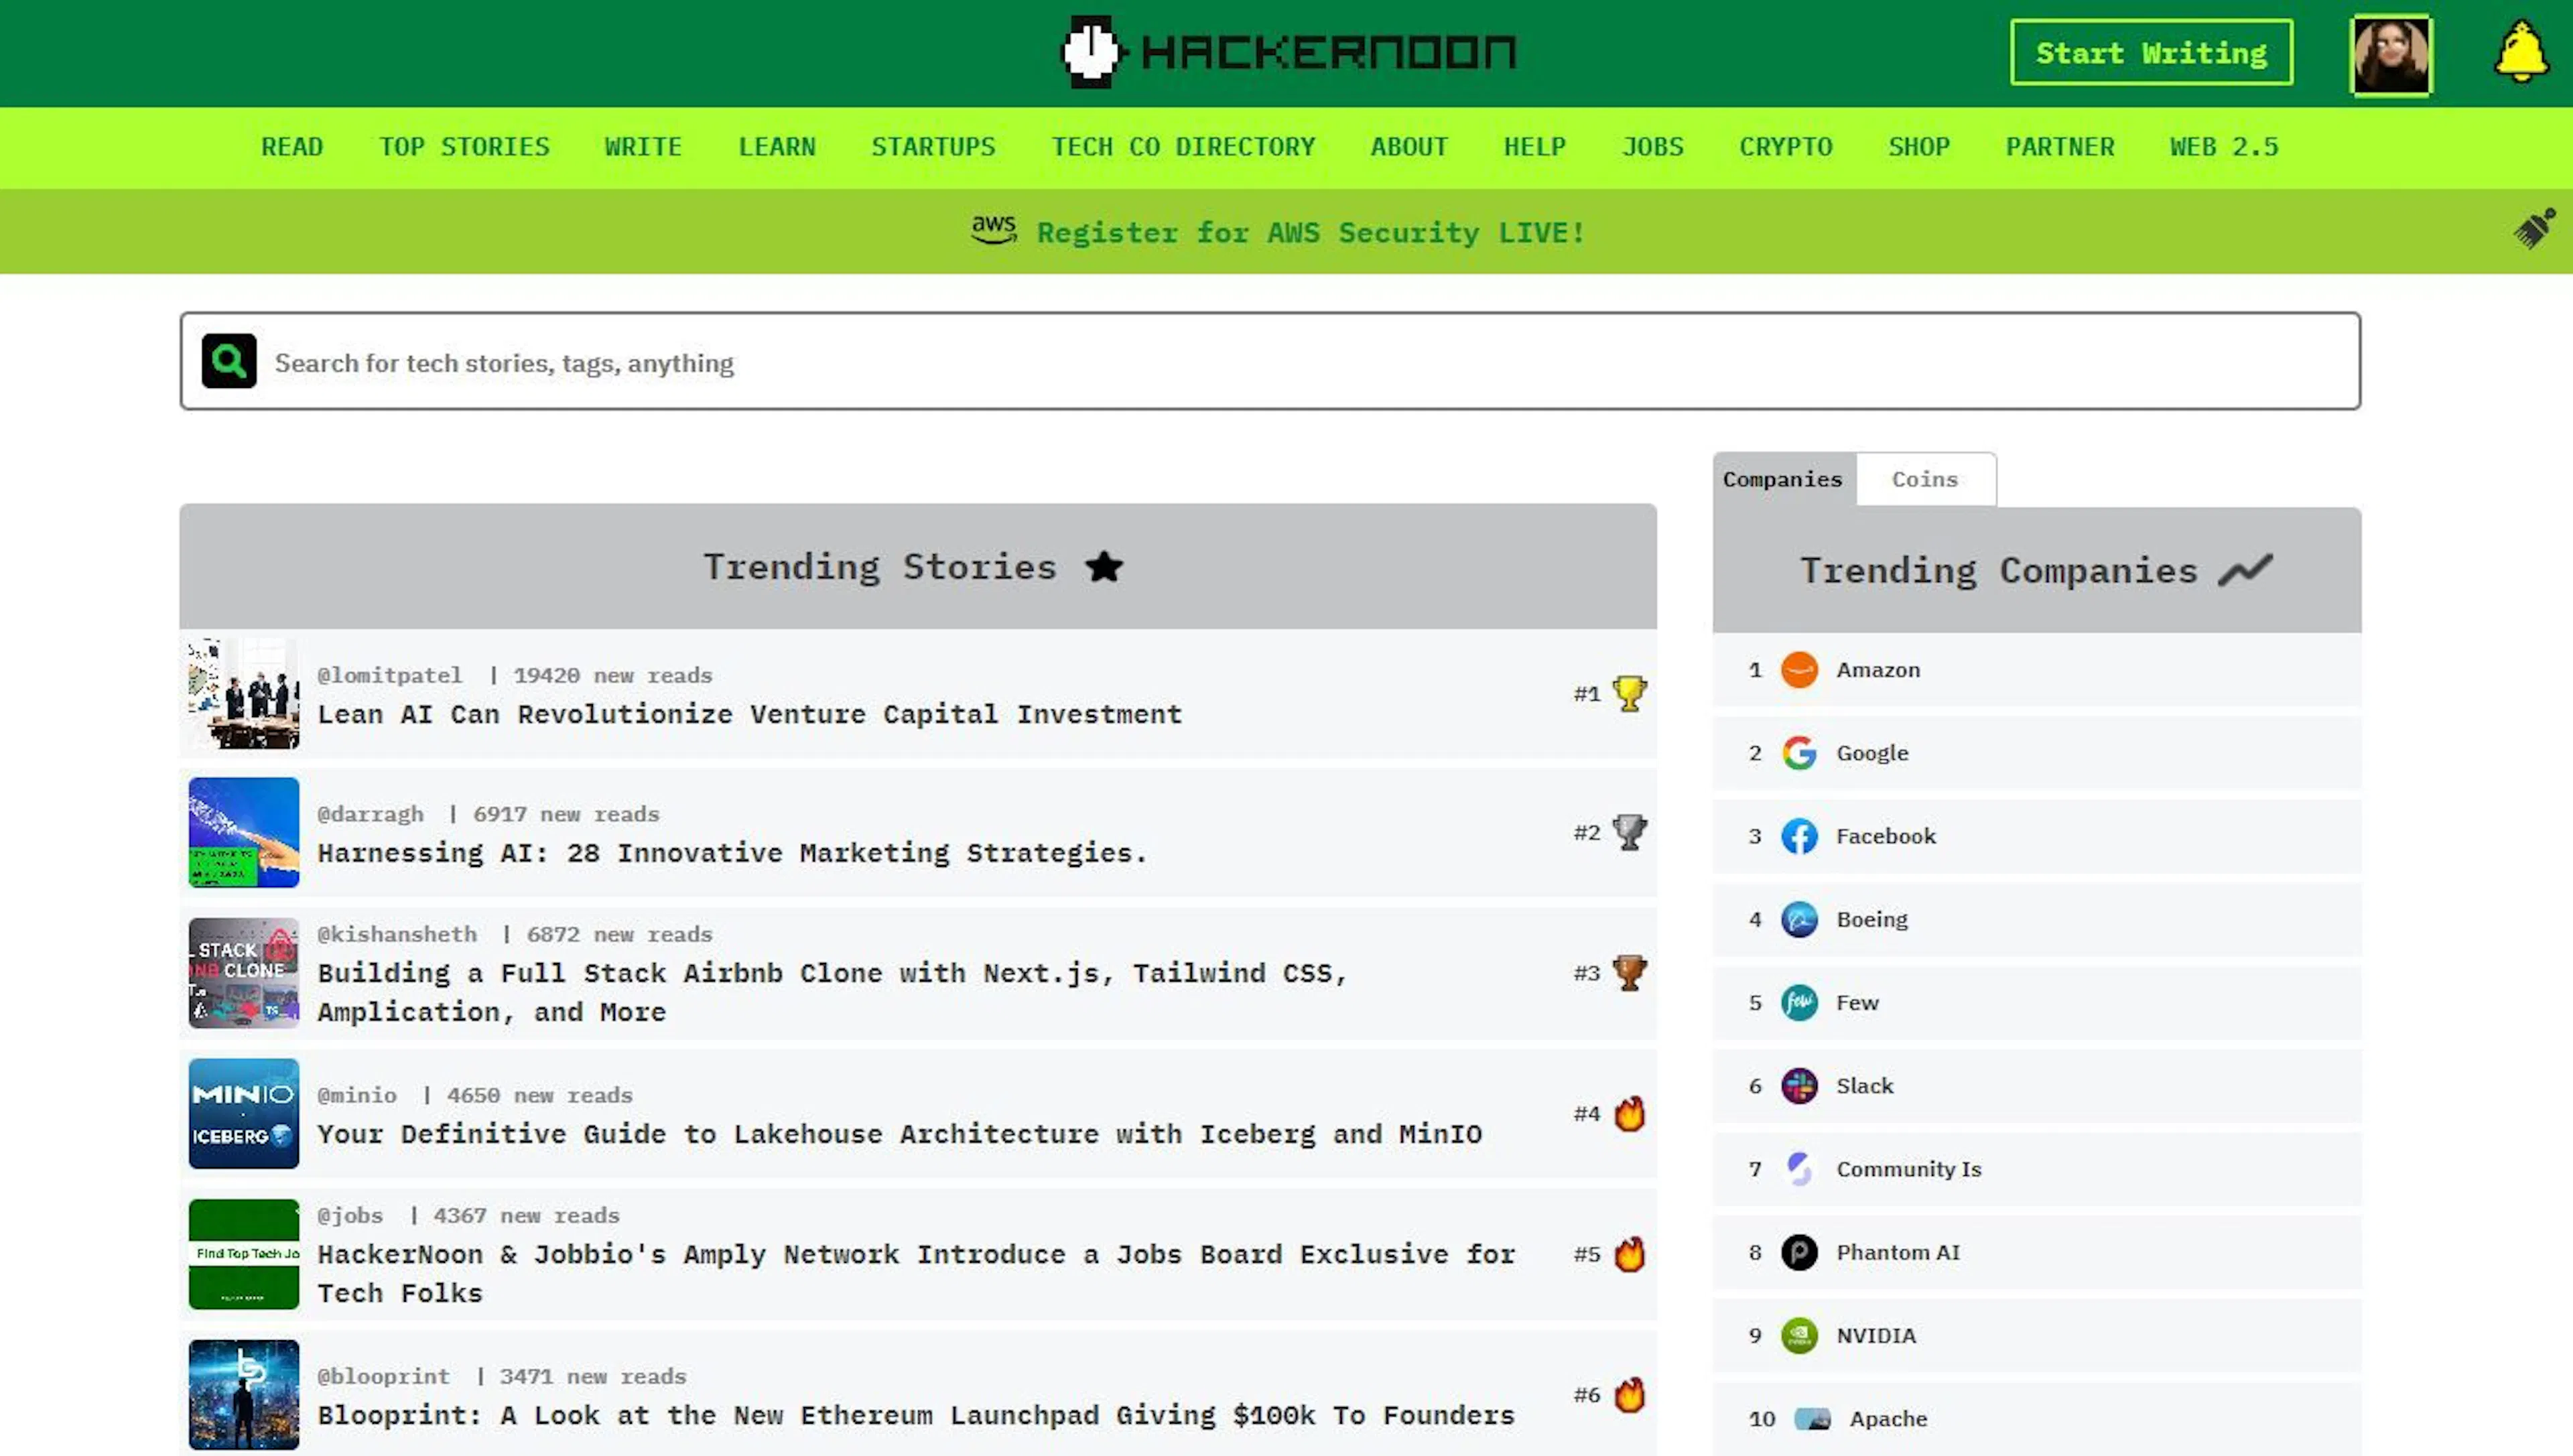Click the brush icon on the AWS banner
This screenshot has height=1456, width=2573.
coord(2534,229)
